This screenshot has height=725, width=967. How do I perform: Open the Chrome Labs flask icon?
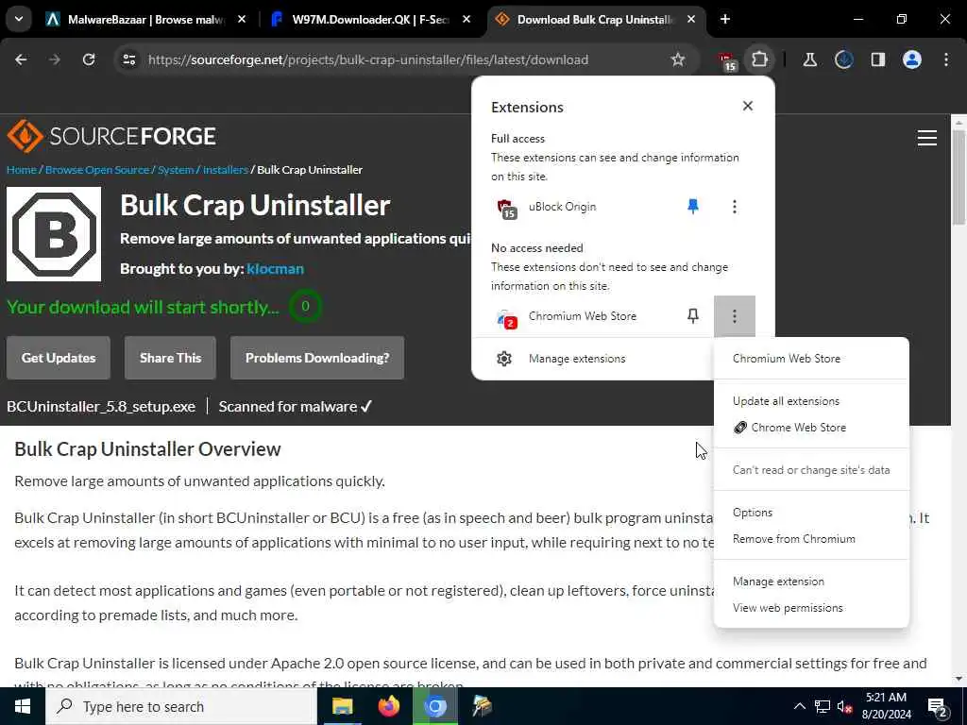[x=809, y=59]
